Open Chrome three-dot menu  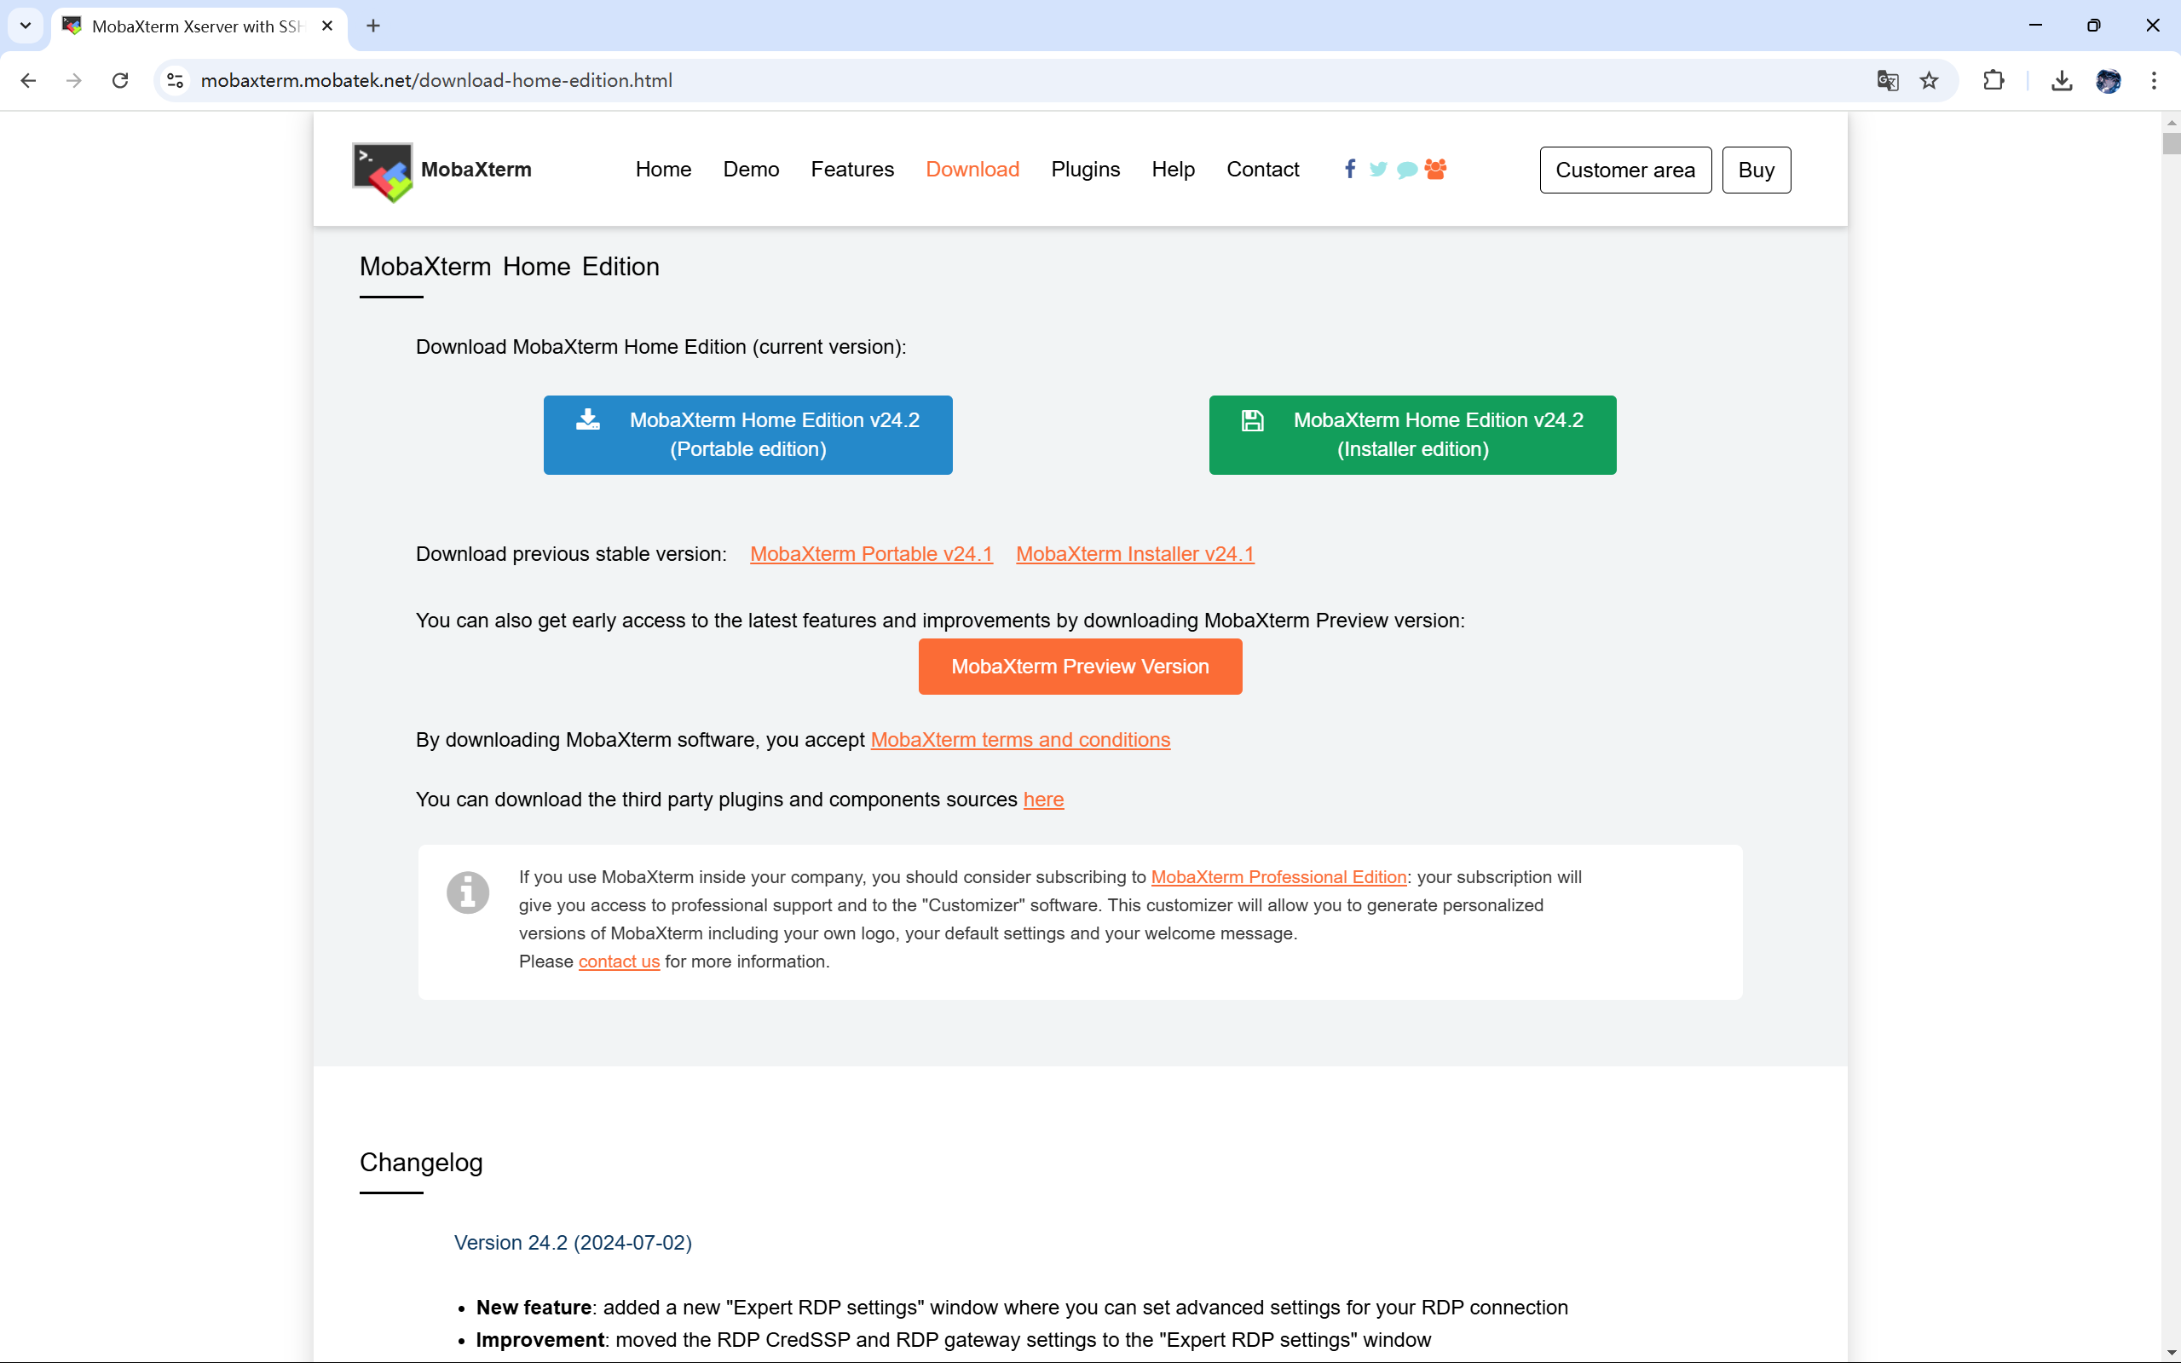[x=2154, y=80]
